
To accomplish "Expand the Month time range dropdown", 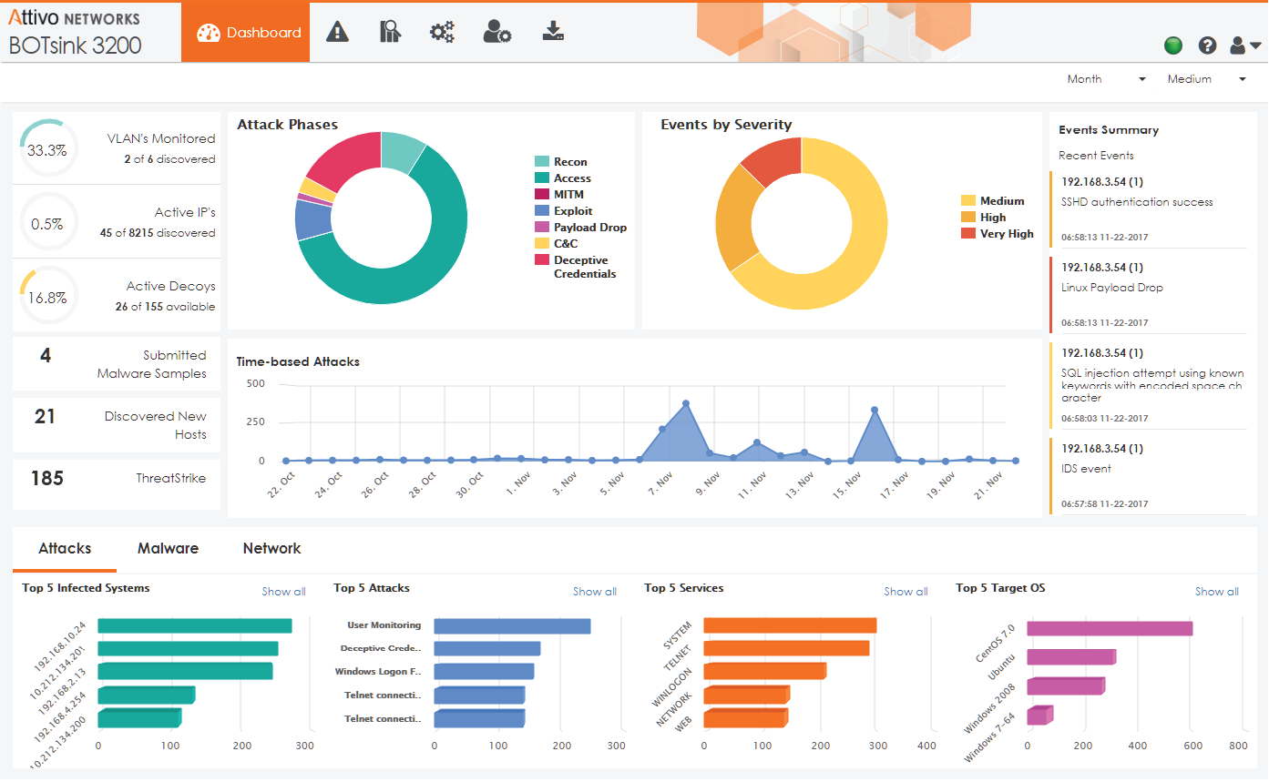I will coord(1106,79).
